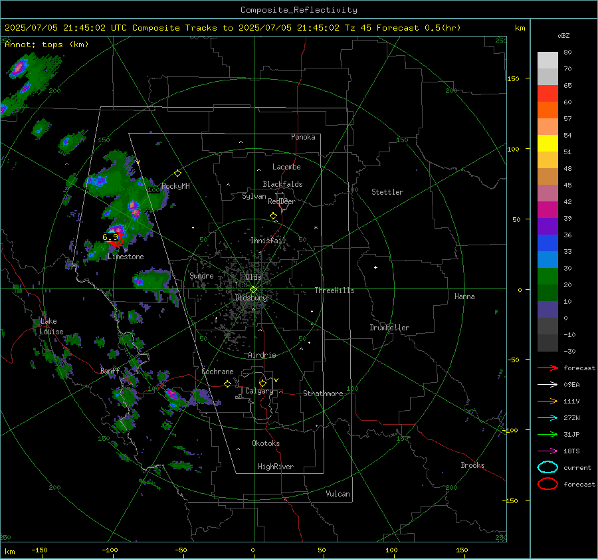Click the Drumheller town label
Viewport: 598px width, 559px height.
pos(389,328)
